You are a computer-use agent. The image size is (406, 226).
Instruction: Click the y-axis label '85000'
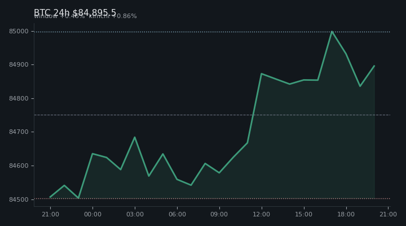click(19, 32)
